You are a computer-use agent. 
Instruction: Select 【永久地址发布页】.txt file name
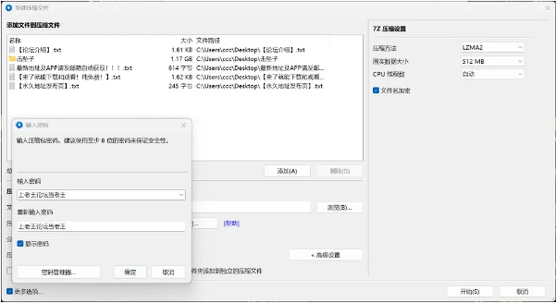coord(48,86)
